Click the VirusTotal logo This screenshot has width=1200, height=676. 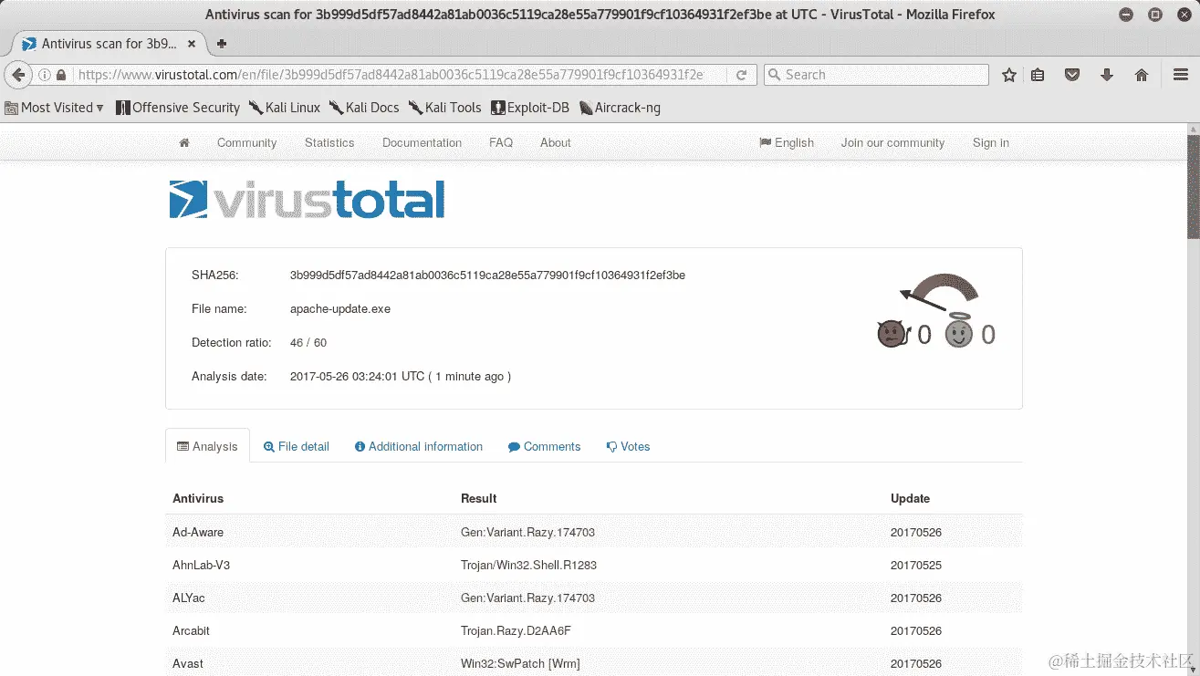[x=307, y=199]
